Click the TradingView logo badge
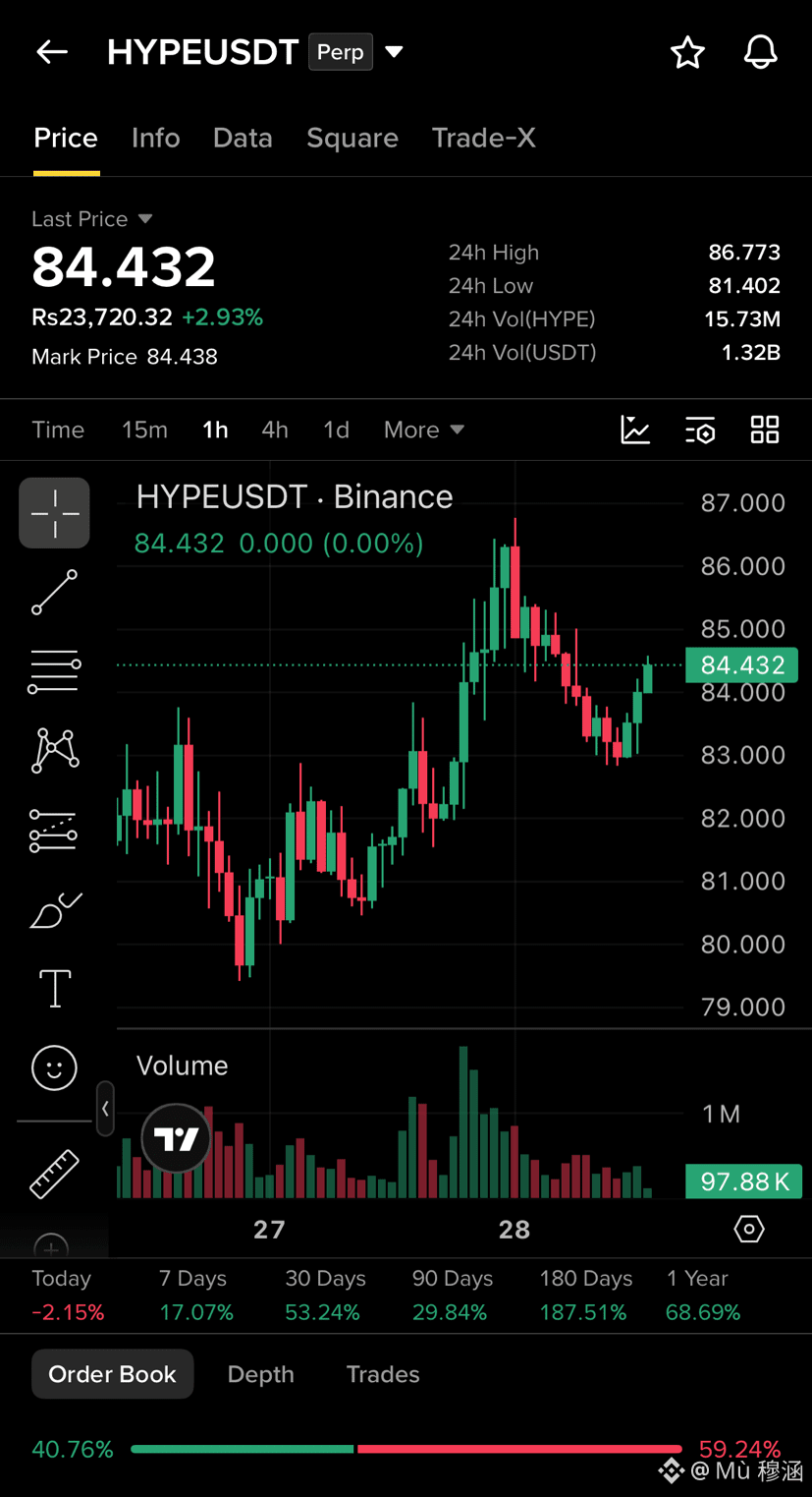Screen dimensions: 812x1497 (x=177, y=1138)
